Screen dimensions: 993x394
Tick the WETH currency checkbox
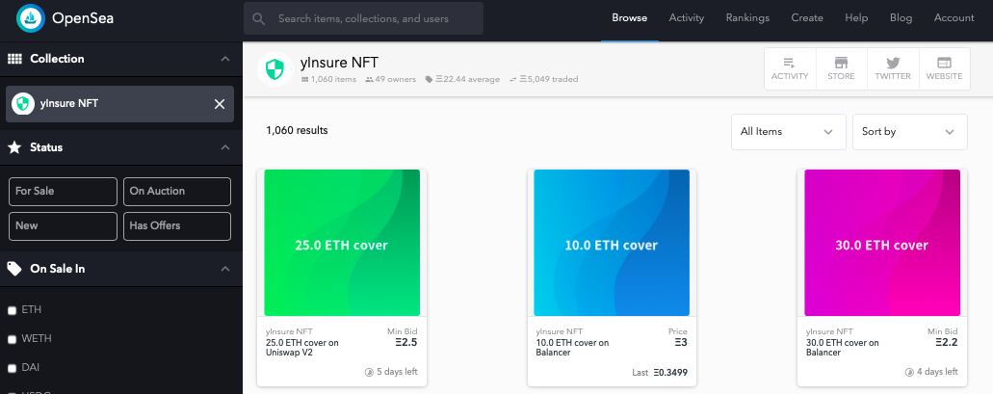click(12, 339)
